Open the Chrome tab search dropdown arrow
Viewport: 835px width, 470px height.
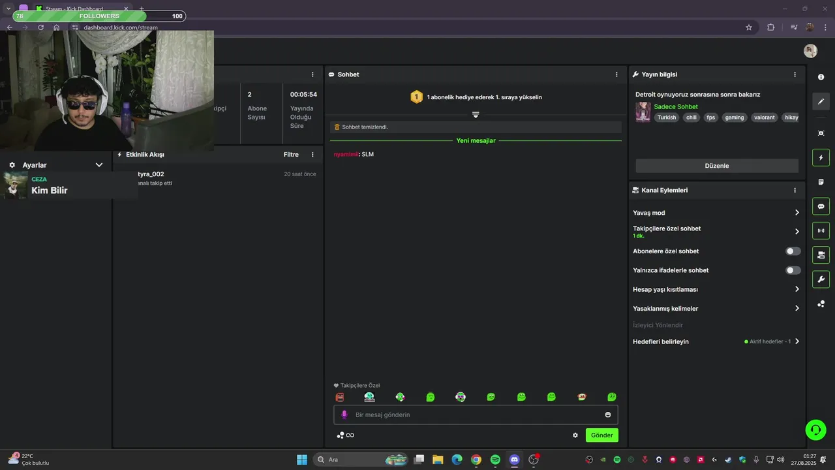pos(8,8)
